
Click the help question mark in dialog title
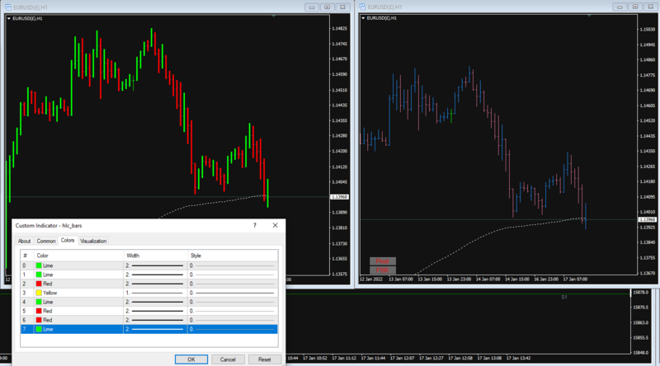click(x=255, y=226)
